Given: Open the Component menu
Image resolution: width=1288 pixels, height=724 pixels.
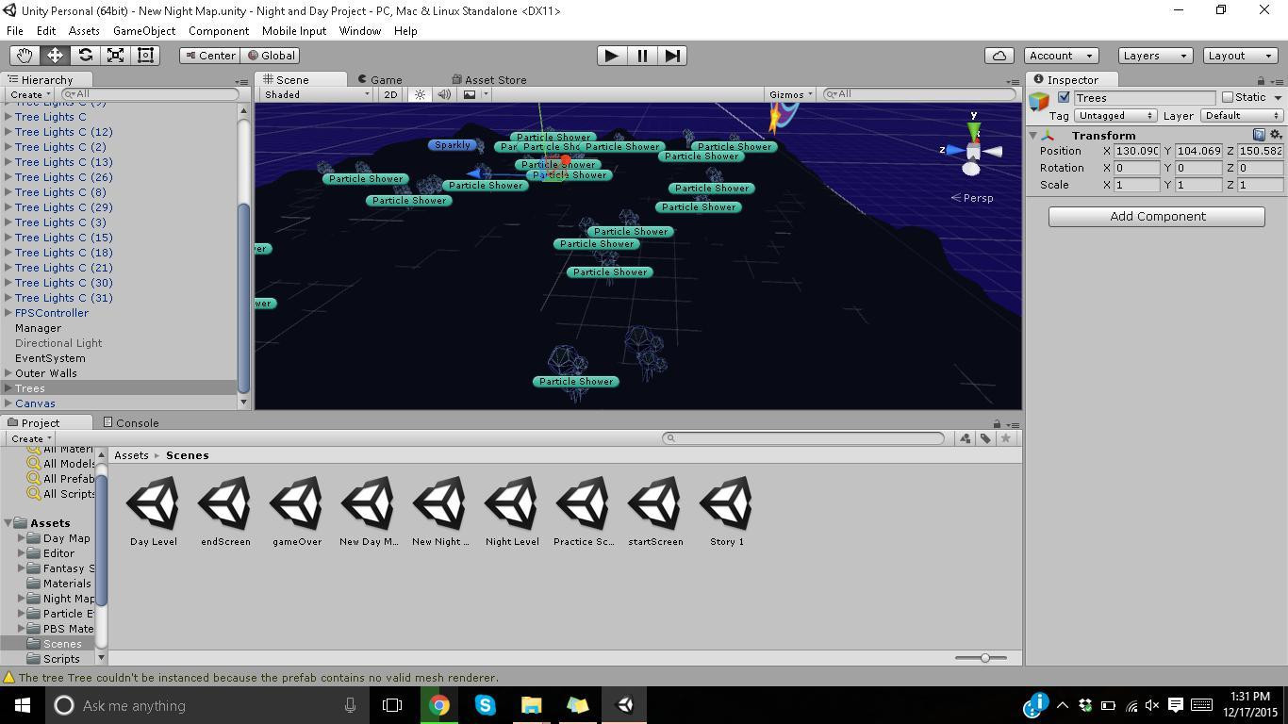Looking at the screenshot, I should pyautogui.click(x=219, y=31).
